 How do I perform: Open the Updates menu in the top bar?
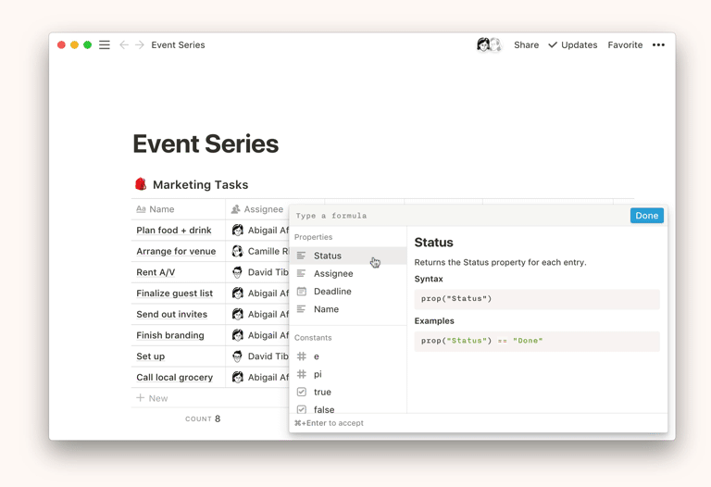pos(572,44)
